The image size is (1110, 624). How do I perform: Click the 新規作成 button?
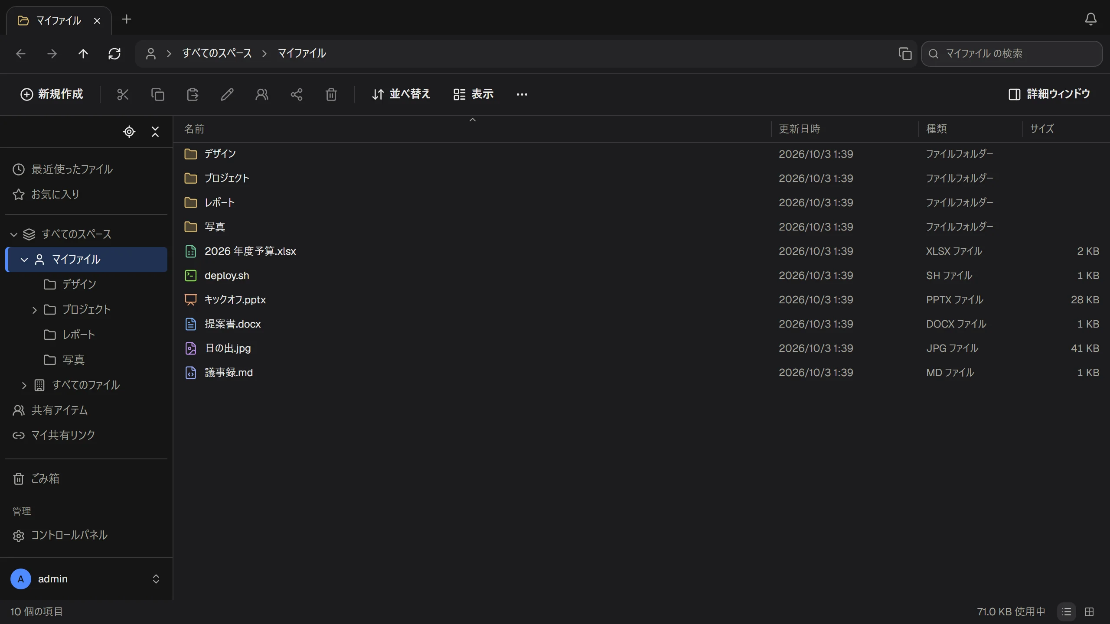52,94
